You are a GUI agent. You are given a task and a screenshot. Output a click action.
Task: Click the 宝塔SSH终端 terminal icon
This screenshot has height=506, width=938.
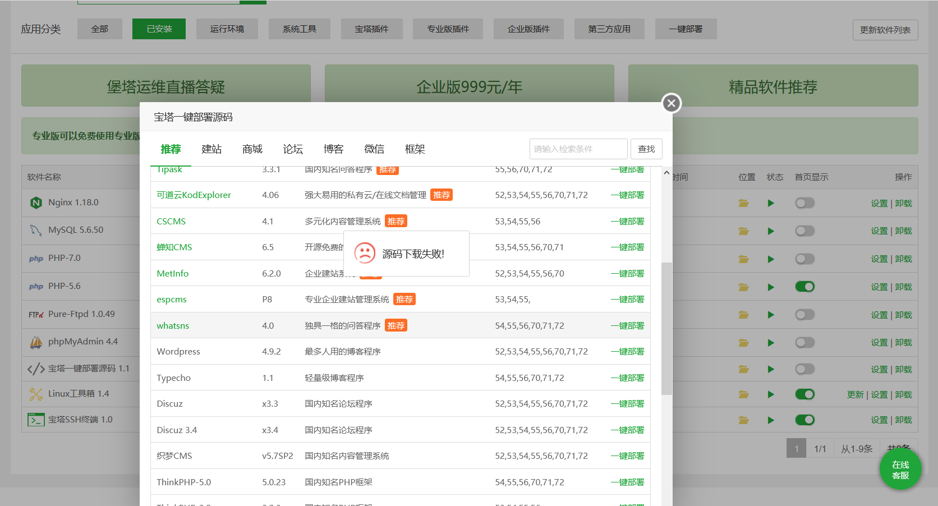pos(36,420)
